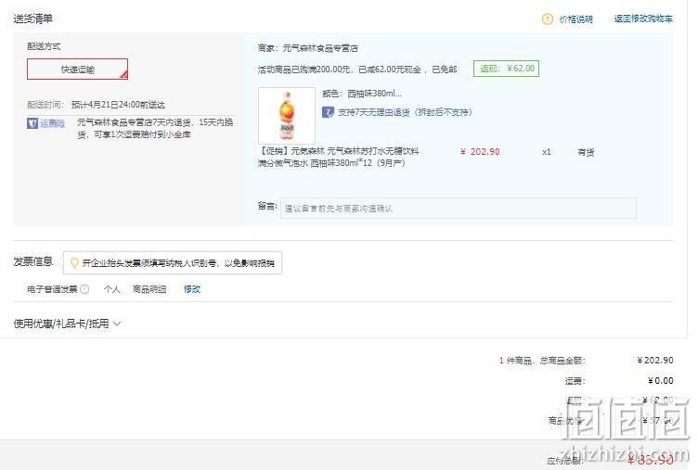This screenshot has width=698, height=470.
Task: Click the total goods amount ¥202.90
Action: (655, 361)
